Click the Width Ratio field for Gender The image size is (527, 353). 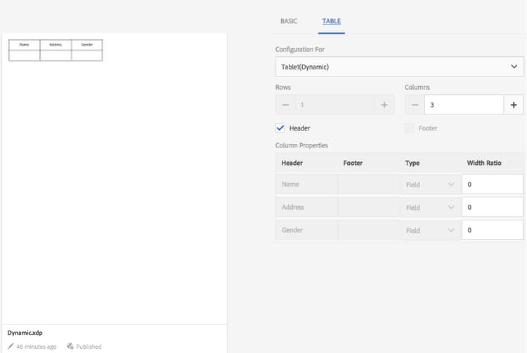click(492, 230)
